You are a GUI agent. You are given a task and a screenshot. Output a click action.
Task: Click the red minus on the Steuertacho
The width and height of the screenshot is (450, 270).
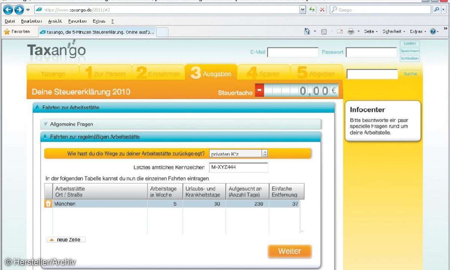(x=259, y=90)
